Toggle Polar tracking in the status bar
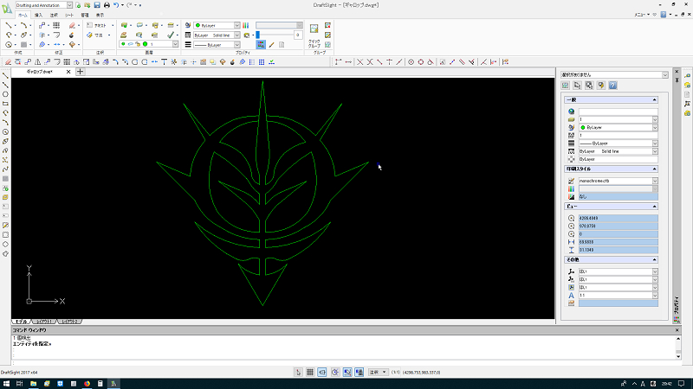 click(x=335, y=373)
